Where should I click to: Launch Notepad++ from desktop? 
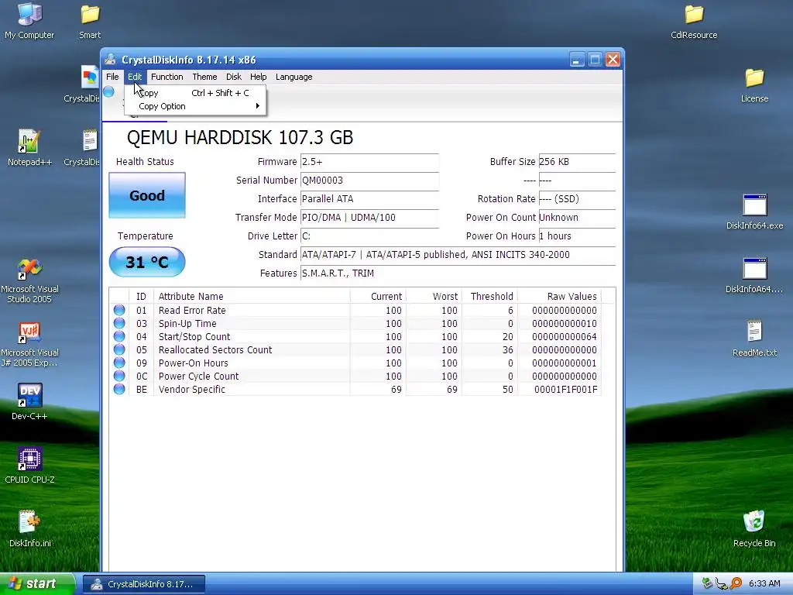[x=29, y=147]
